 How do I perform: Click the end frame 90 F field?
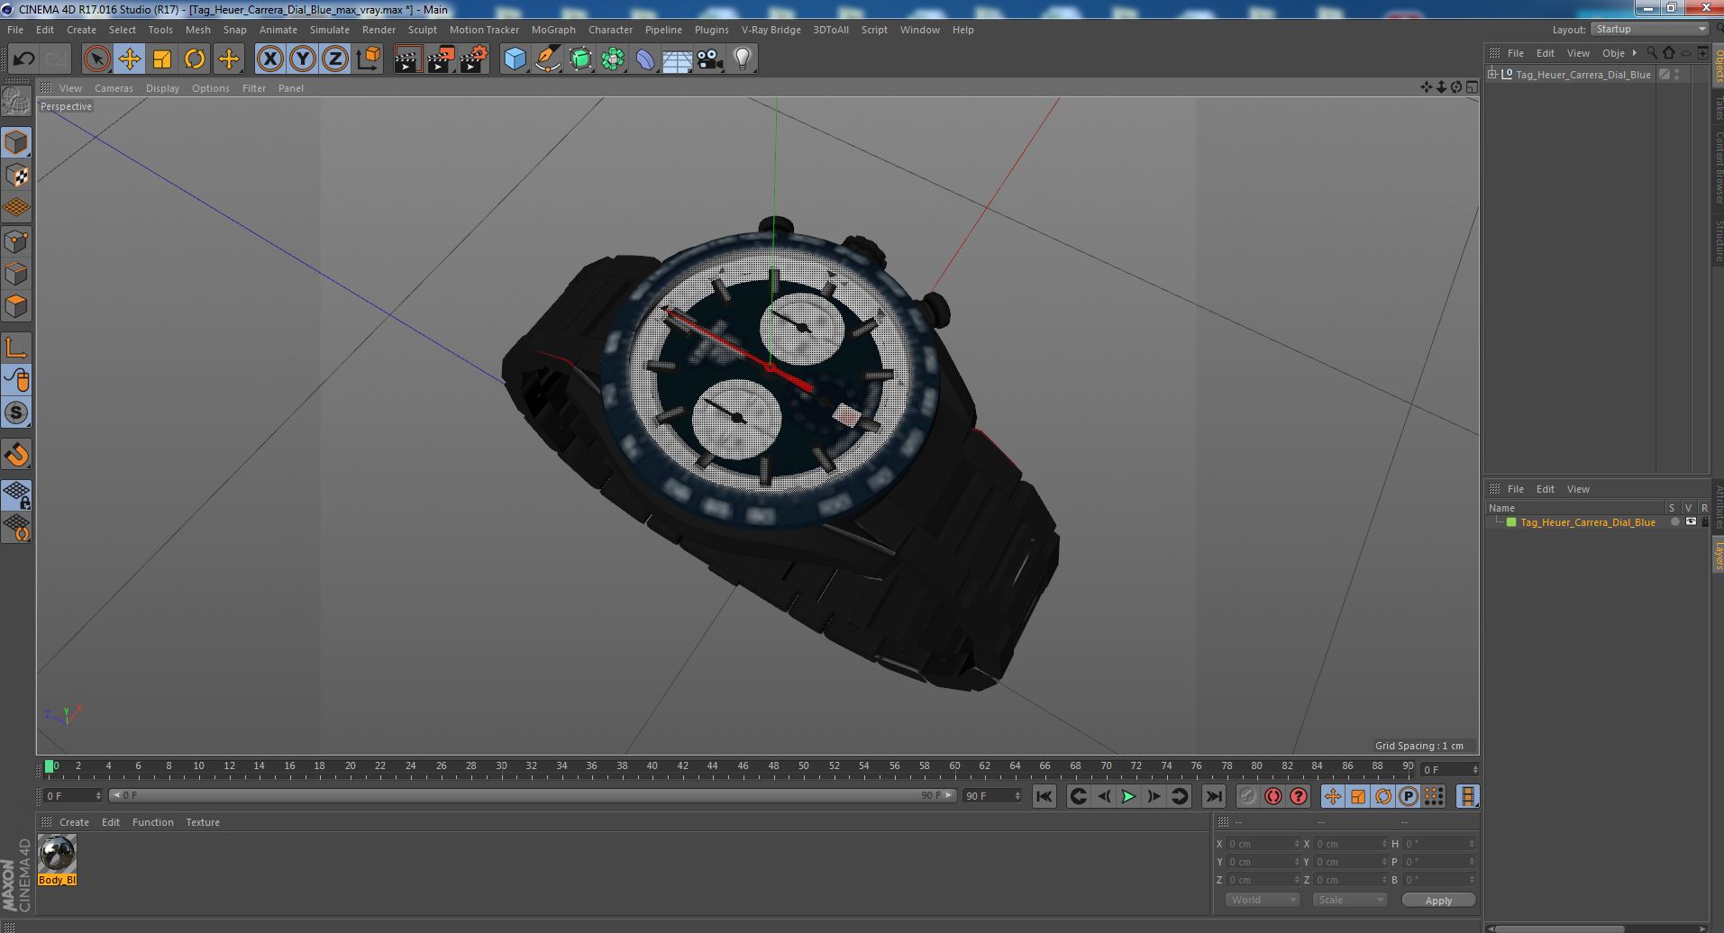click(991, 795)
